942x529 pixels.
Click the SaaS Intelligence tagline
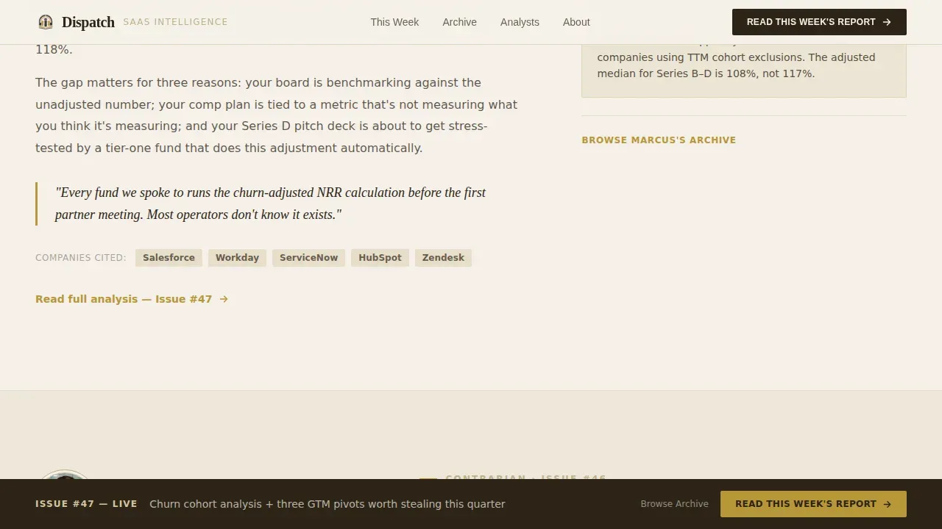(175, 22)
